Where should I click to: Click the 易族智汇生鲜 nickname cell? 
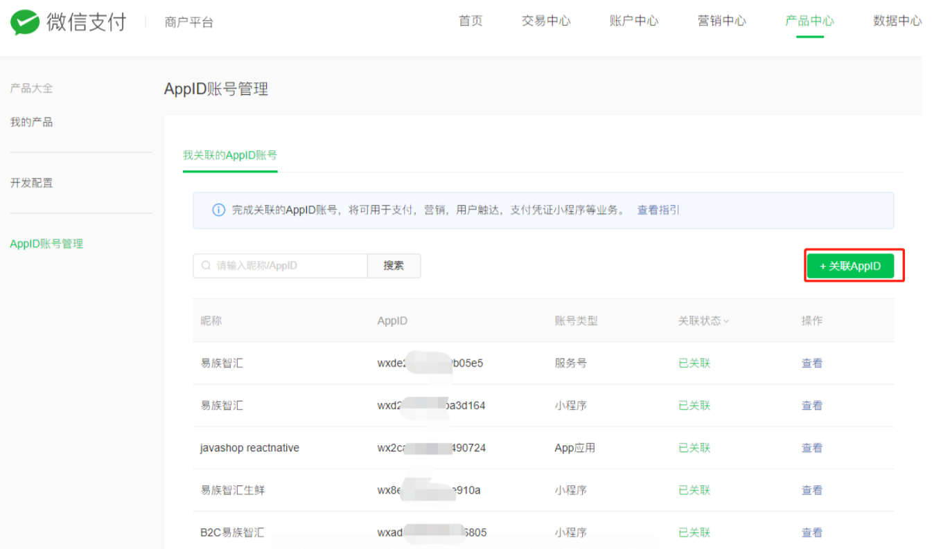[x=232, y=490]
